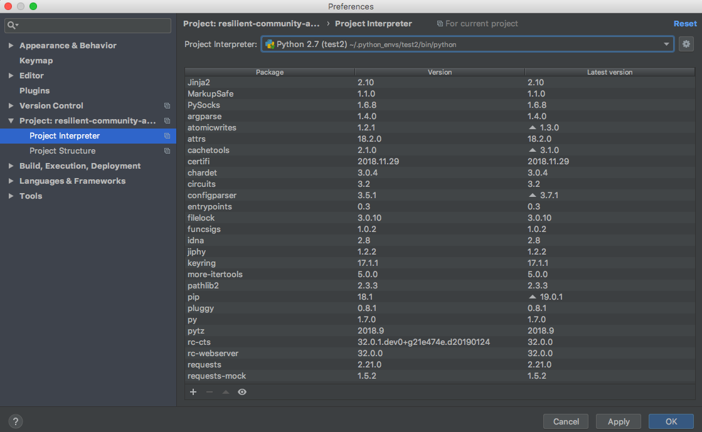The height and width of the screenshot is (432, 702).
Task: Click the Cancel button
Action: click(x=566, y=421)
